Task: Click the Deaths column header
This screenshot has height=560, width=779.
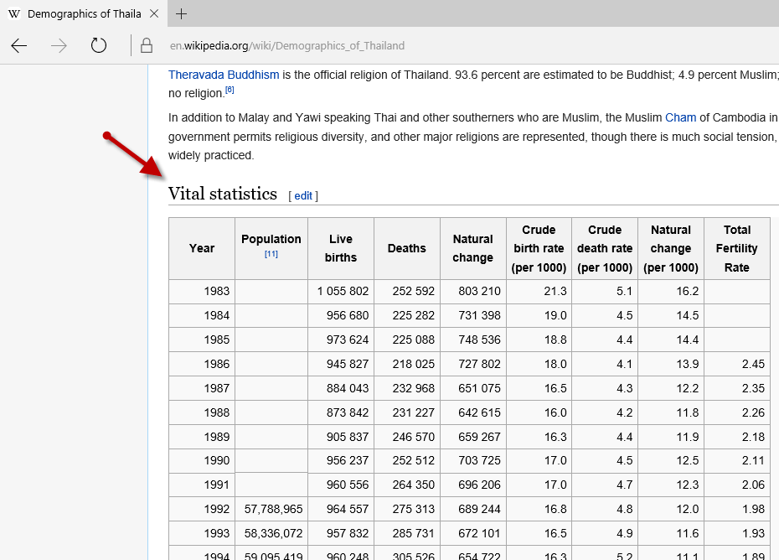Action: [x=407, y=249]
